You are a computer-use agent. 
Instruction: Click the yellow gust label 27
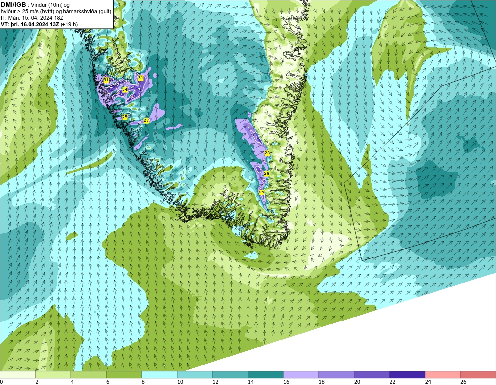[x=146, y=120]
